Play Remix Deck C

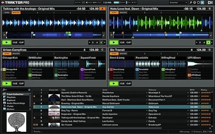point(6,83)
